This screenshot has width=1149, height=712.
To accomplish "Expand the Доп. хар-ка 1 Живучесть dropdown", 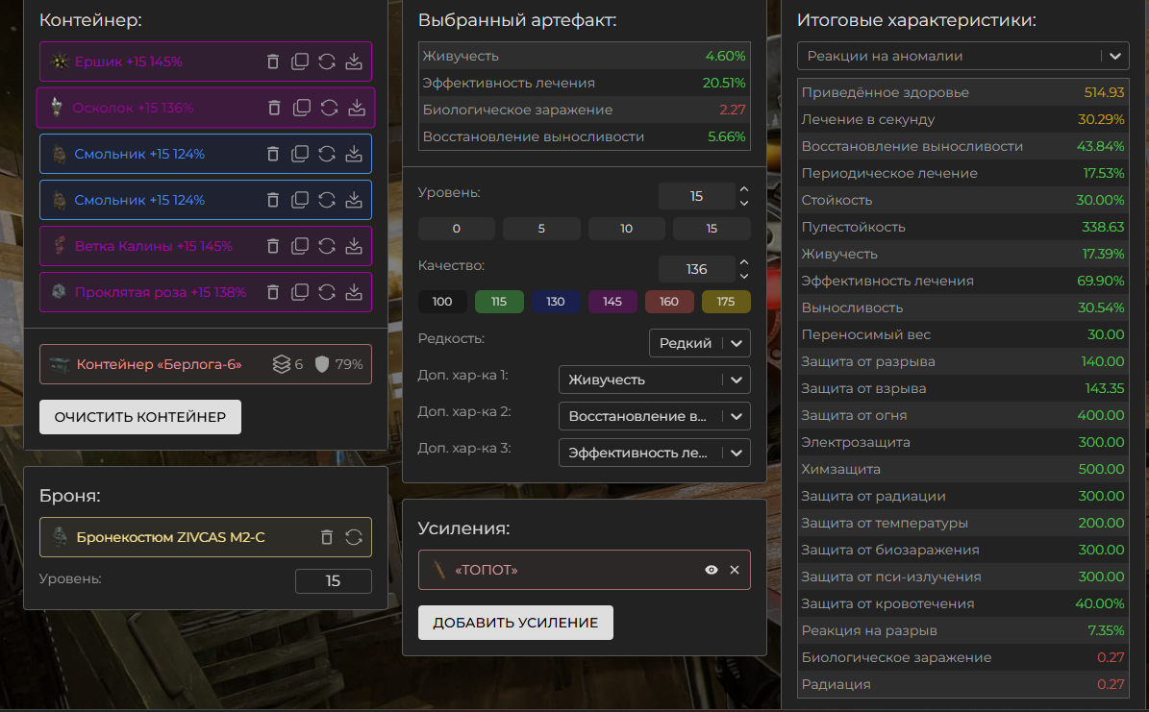I will coord(654,380).
